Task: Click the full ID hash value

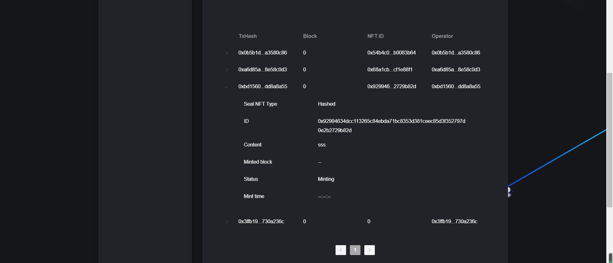Action: [x=391, y=126]
